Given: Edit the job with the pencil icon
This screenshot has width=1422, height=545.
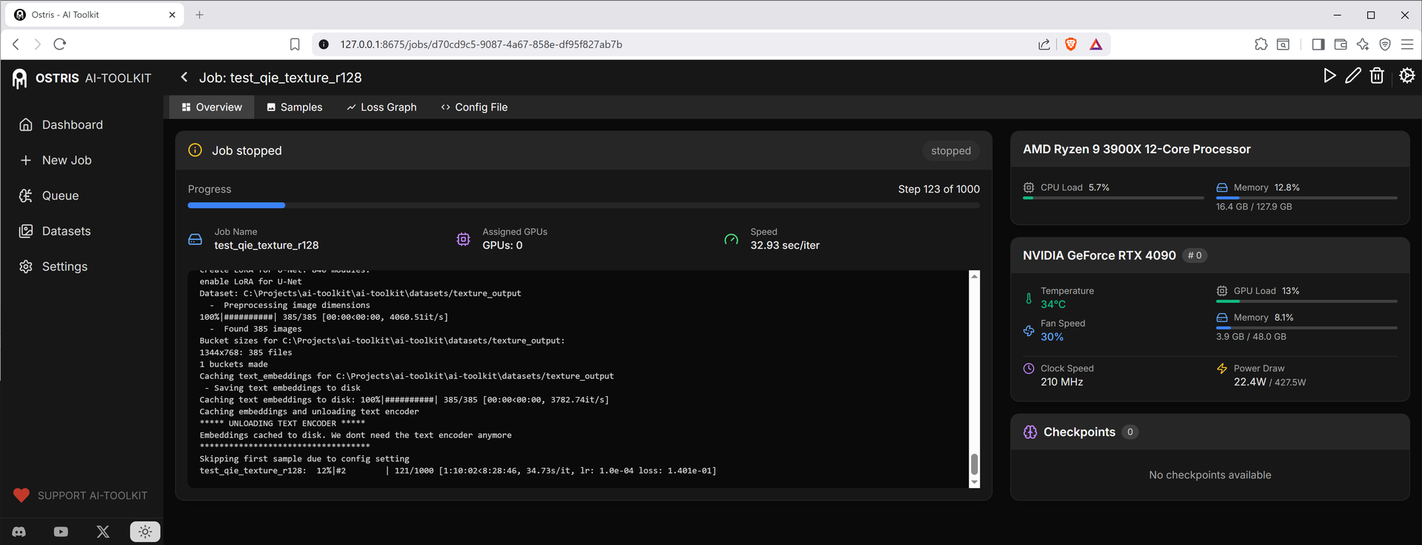Looking at the screenshot, I should (x=1353, y=76).
